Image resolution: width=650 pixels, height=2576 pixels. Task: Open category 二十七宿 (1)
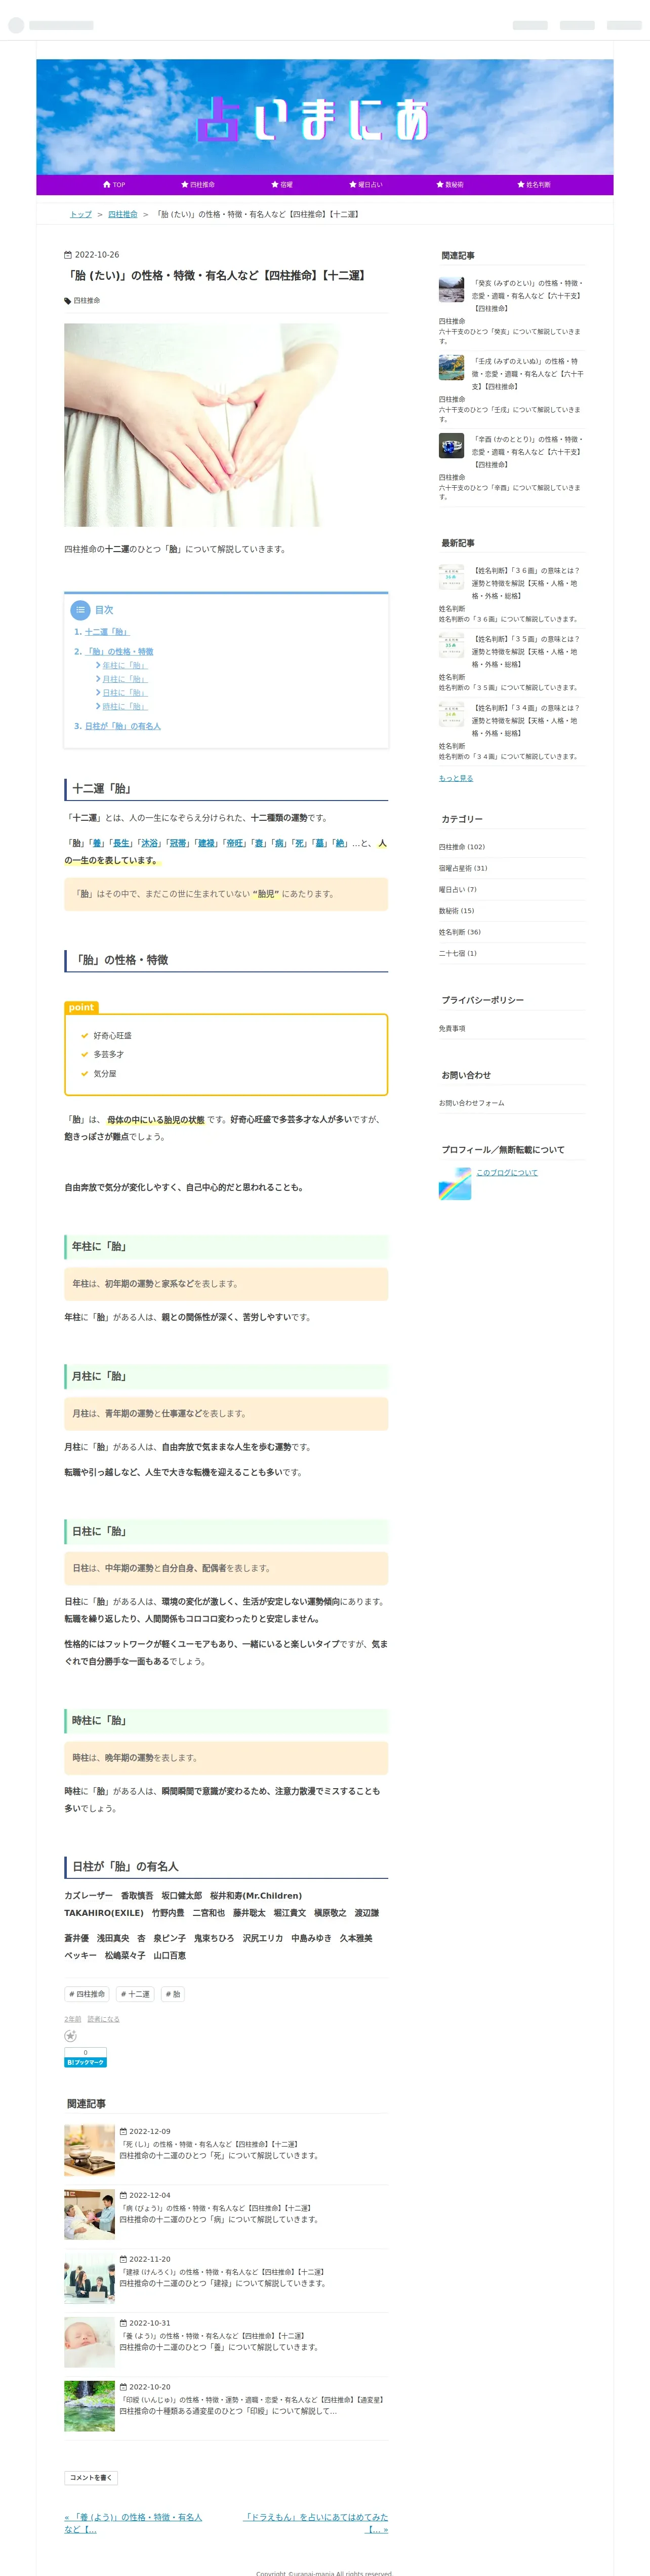coord(457,953)
